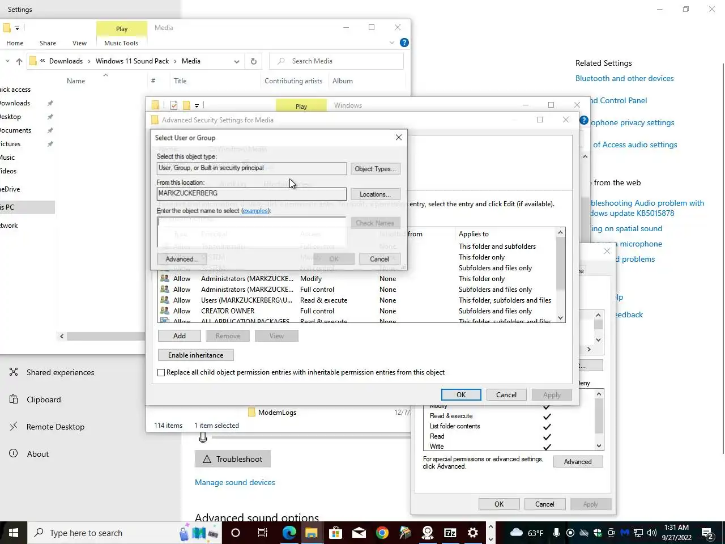
Task: Open the notification center icon
Action: point(707,533)
